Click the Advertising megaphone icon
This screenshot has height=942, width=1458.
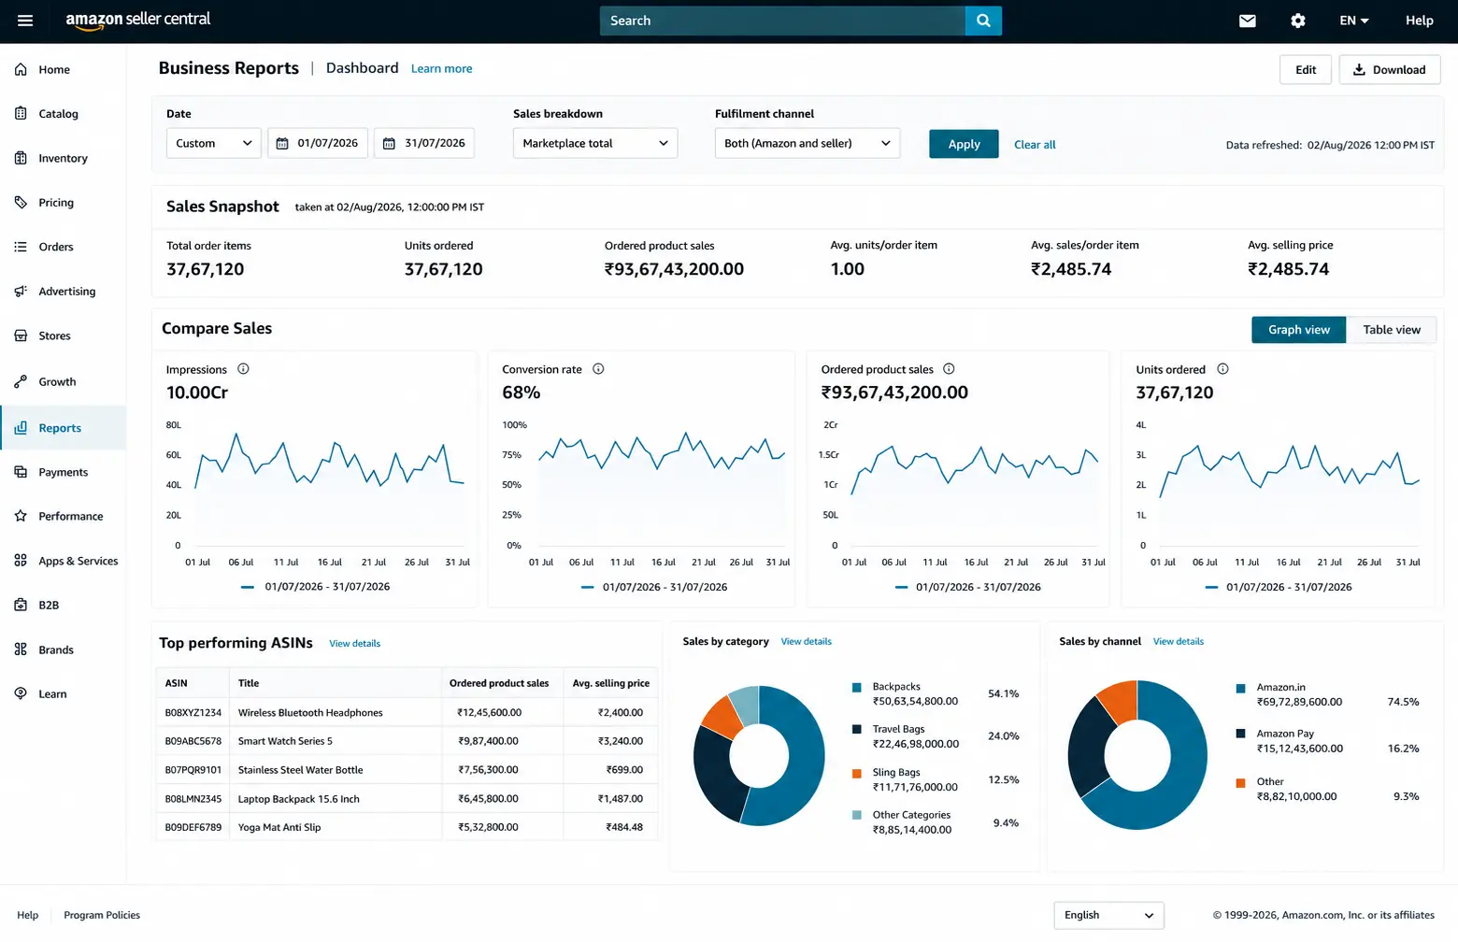coord(21,291)
